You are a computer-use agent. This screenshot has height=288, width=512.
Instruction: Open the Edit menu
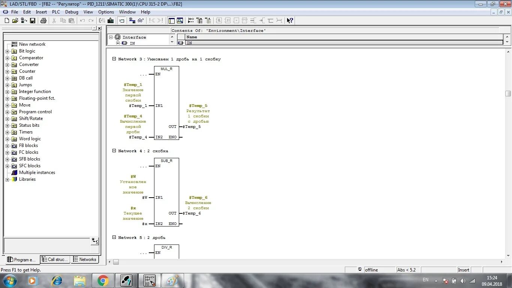pyautogui.click(x=27, y=12)
